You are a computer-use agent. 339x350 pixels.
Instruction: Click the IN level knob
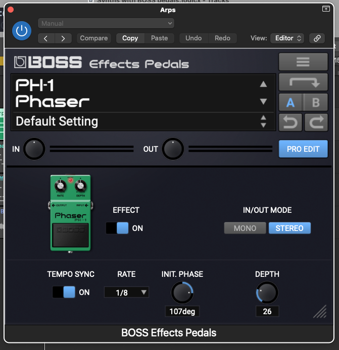[34, 149]
